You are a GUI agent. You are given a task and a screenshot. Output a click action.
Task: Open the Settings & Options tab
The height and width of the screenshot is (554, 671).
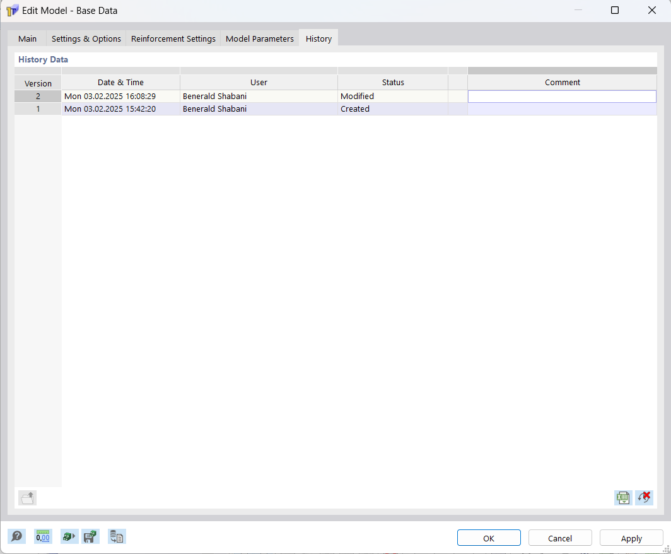86,38
